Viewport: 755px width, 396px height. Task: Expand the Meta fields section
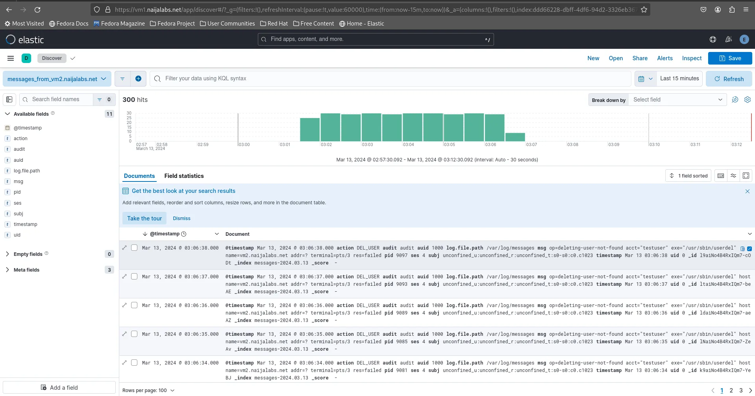[x=7, y=270]
